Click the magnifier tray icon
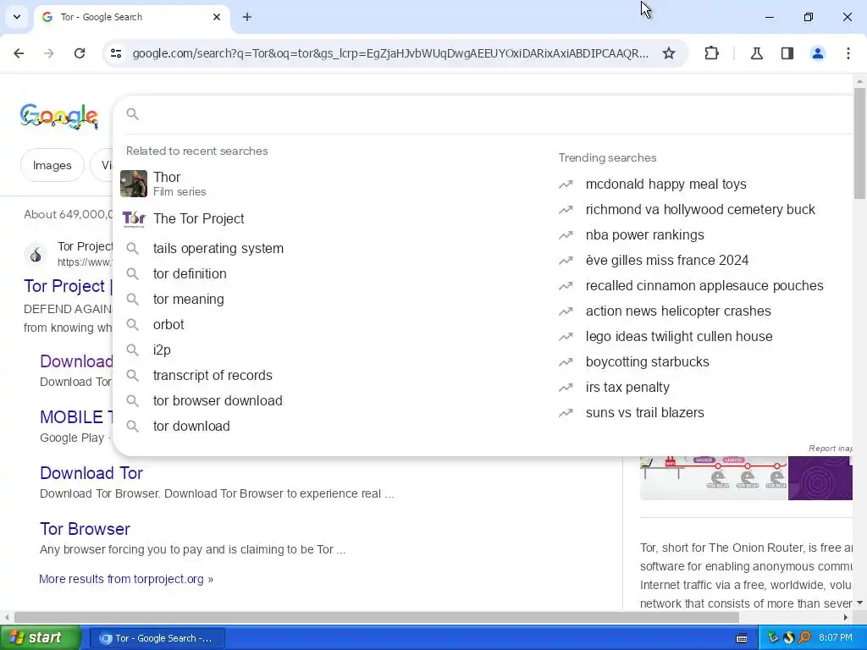 [x=805, y=638]
